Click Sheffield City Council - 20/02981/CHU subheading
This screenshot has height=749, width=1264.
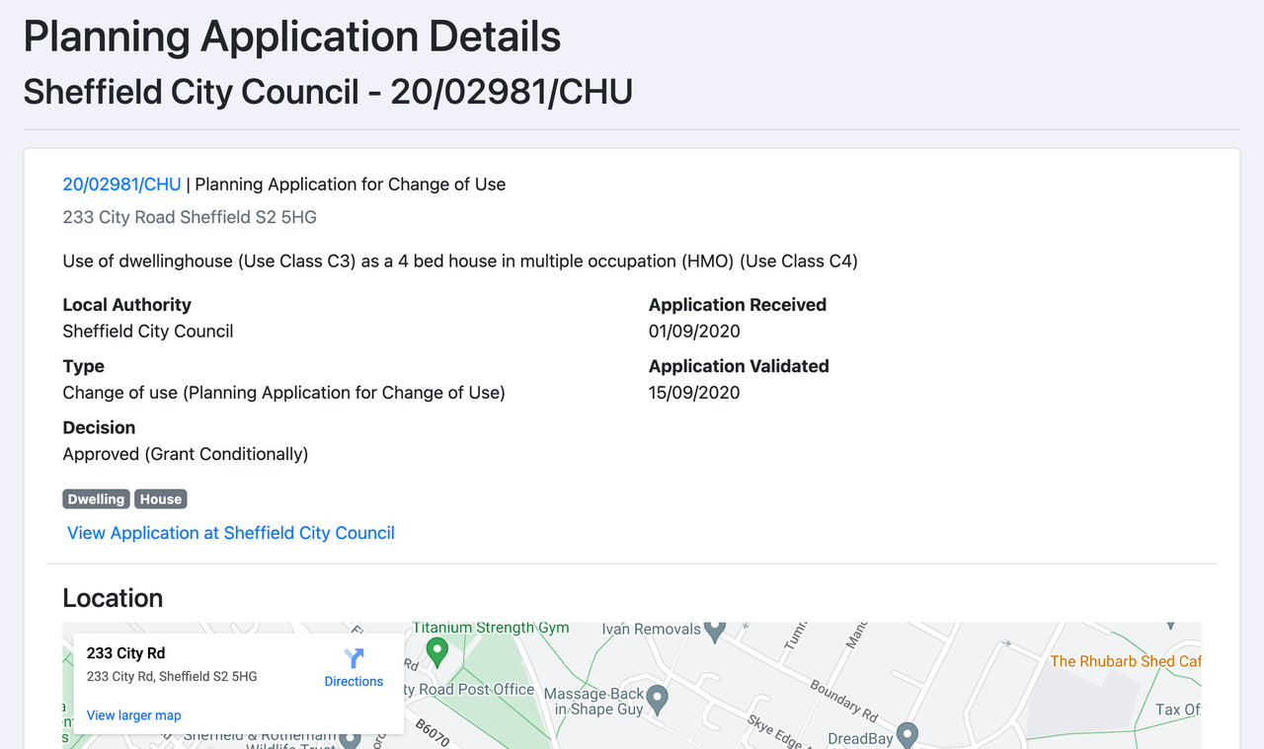[328, 92]
